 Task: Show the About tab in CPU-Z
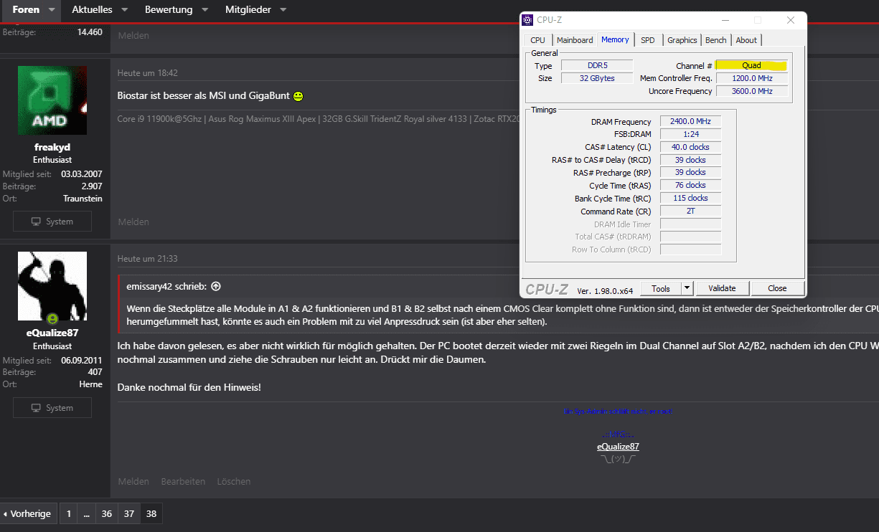[x=746, y=40]
